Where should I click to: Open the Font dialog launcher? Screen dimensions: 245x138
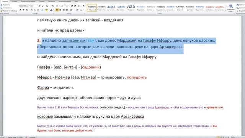pyautogui.click(x=53, y=14)
